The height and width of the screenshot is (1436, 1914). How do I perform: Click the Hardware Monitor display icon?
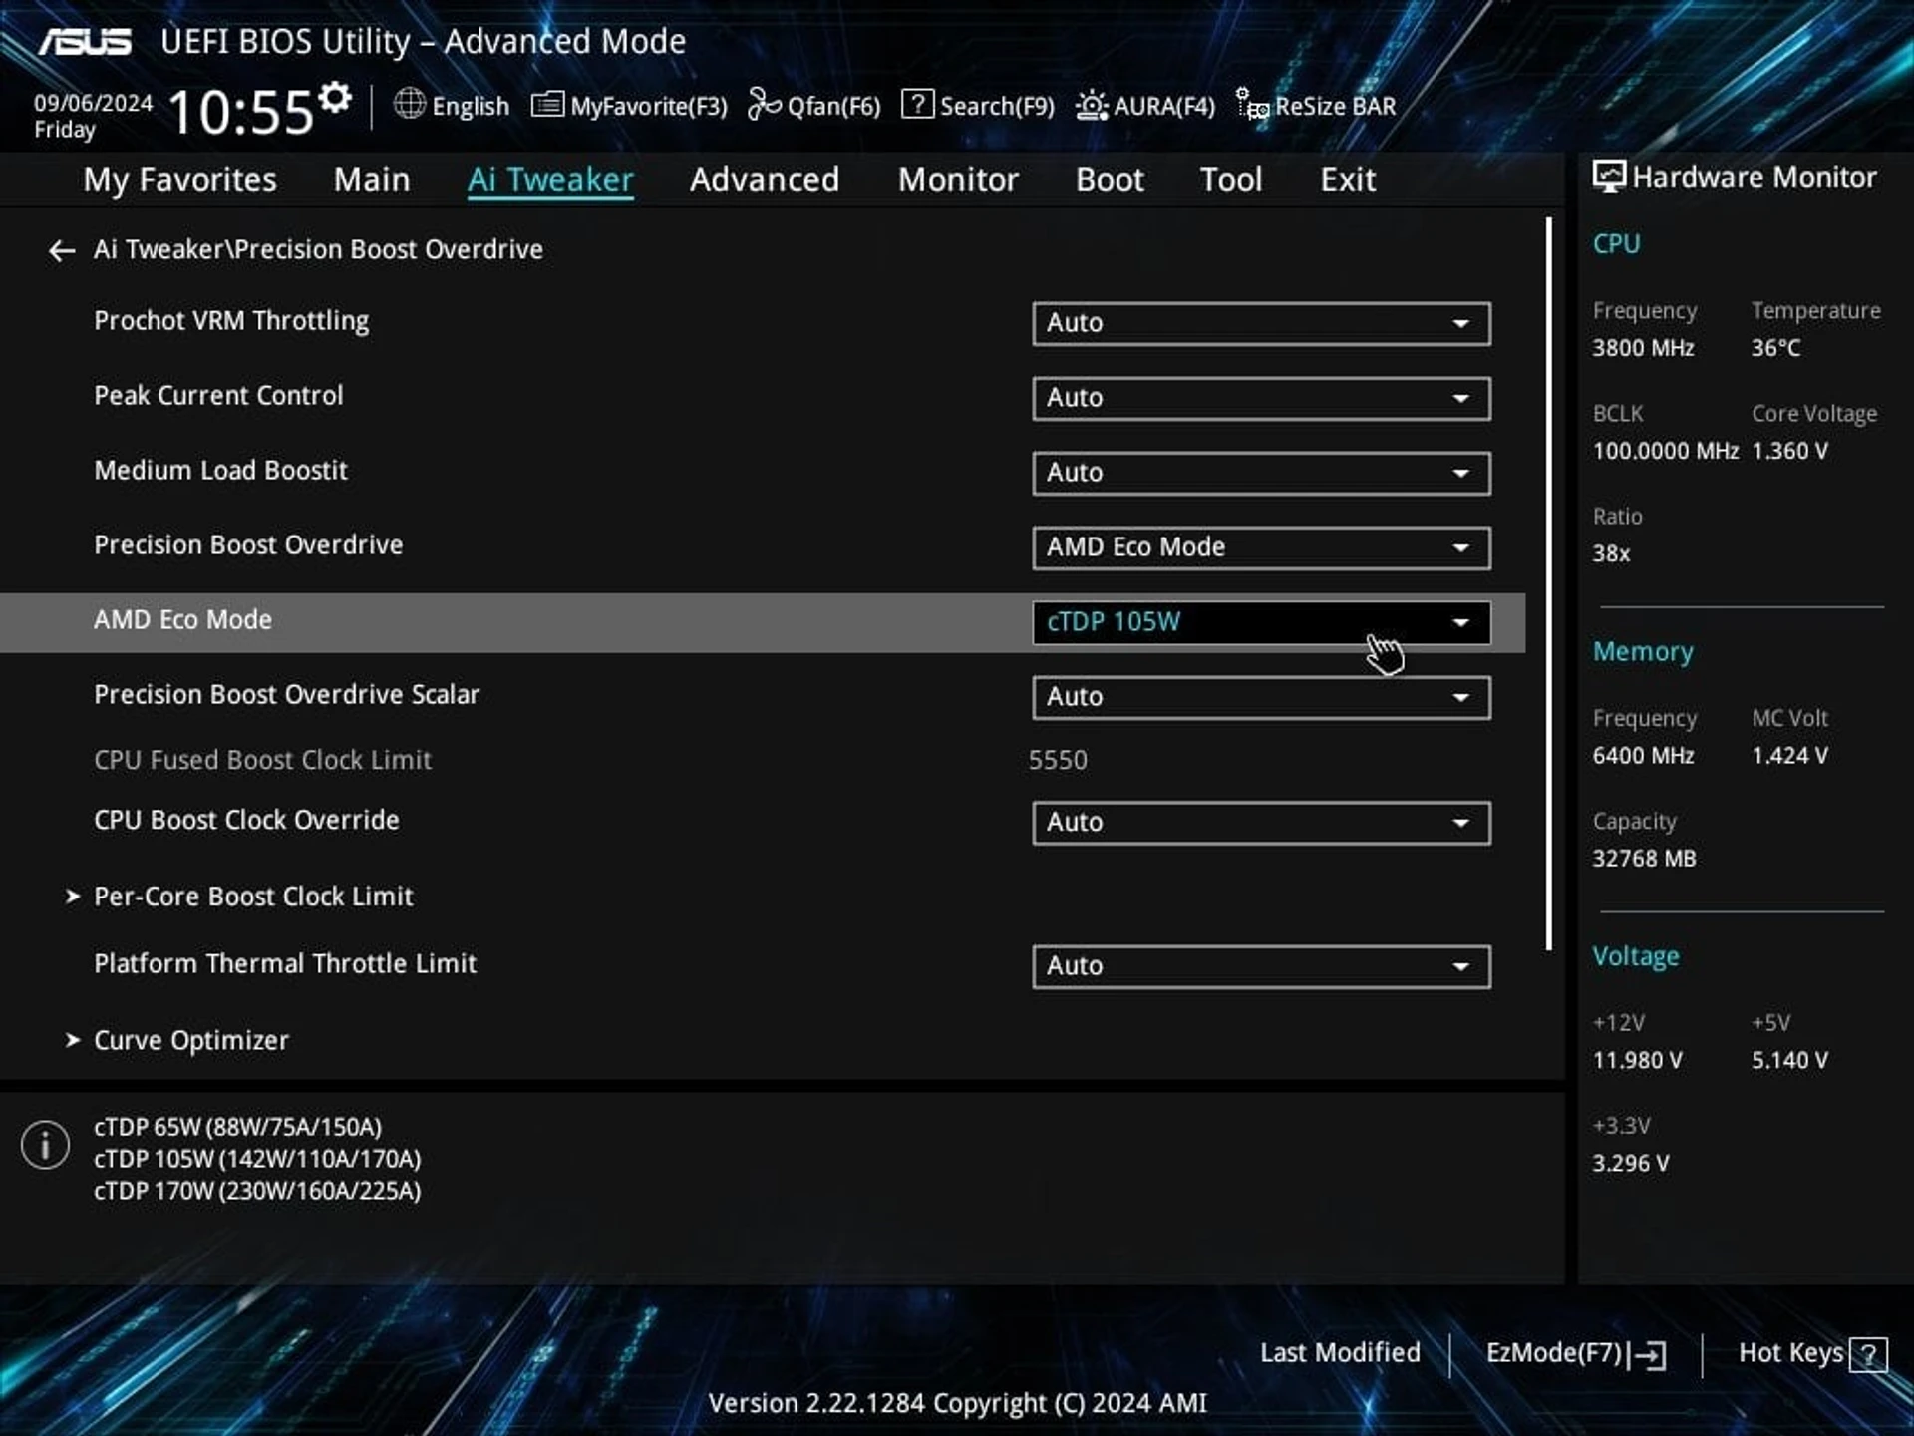pos(1608,177)
